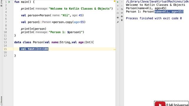The height and width of the screenshot is (106, 189).
Task: Click console output 'Welcome to Kotlin Classes & Objects'
Action: coord(156,5)
